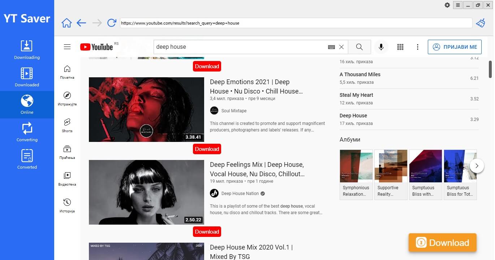495x260 pixels.
Task: Click the Deep Feelings Mix description text
Action: [266, 209]
